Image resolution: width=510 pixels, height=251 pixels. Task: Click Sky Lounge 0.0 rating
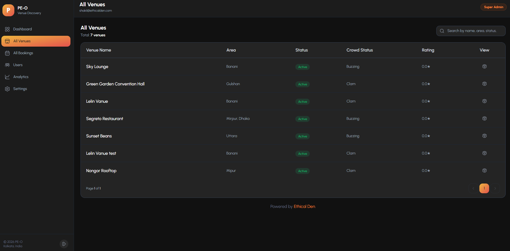click(426, 66)
